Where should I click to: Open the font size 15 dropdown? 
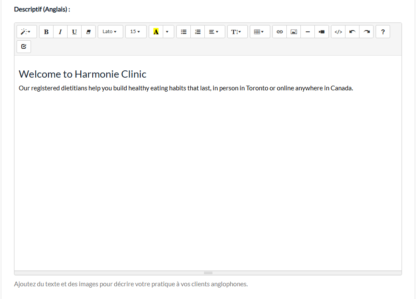point(135,32)
